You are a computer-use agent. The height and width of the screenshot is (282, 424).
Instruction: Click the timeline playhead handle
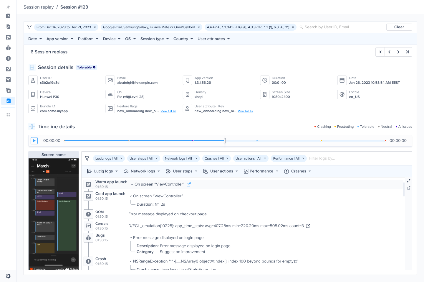pos(225,141)
